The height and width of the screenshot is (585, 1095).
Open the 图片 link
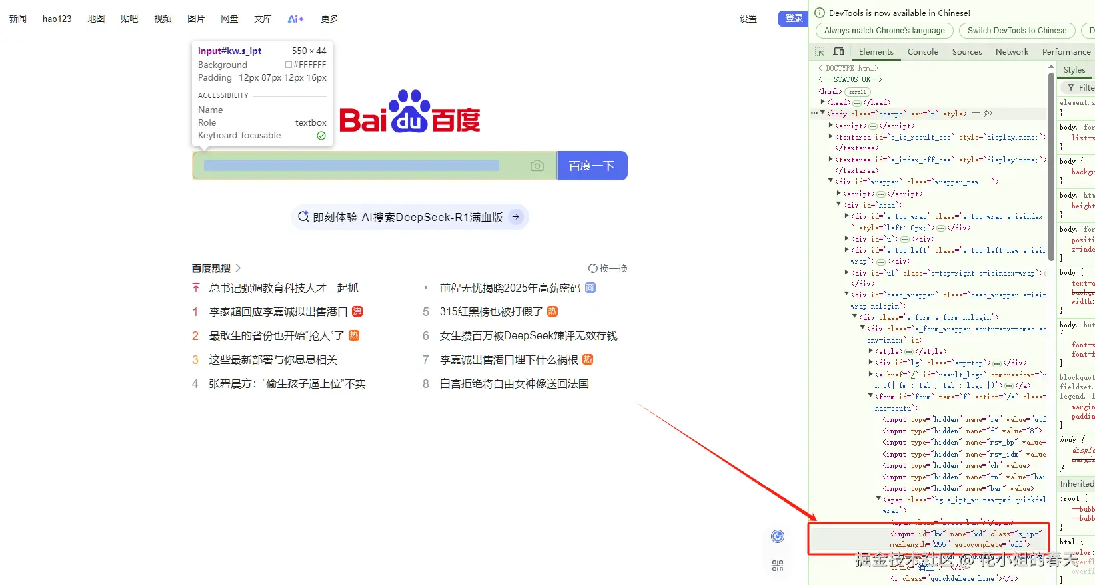[x=196, y=19]
